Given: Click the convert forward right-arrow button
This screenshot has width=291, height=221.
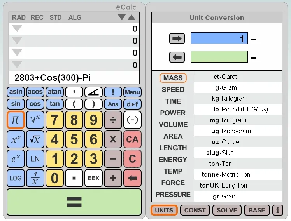Looking at the screenshot, I should (x=177, y=38).
